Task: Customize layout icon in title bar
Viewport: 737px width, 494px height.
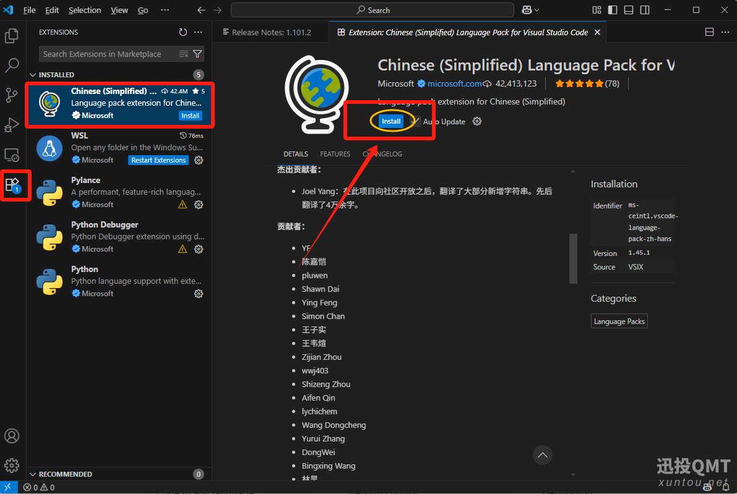Action: (597, 10)
